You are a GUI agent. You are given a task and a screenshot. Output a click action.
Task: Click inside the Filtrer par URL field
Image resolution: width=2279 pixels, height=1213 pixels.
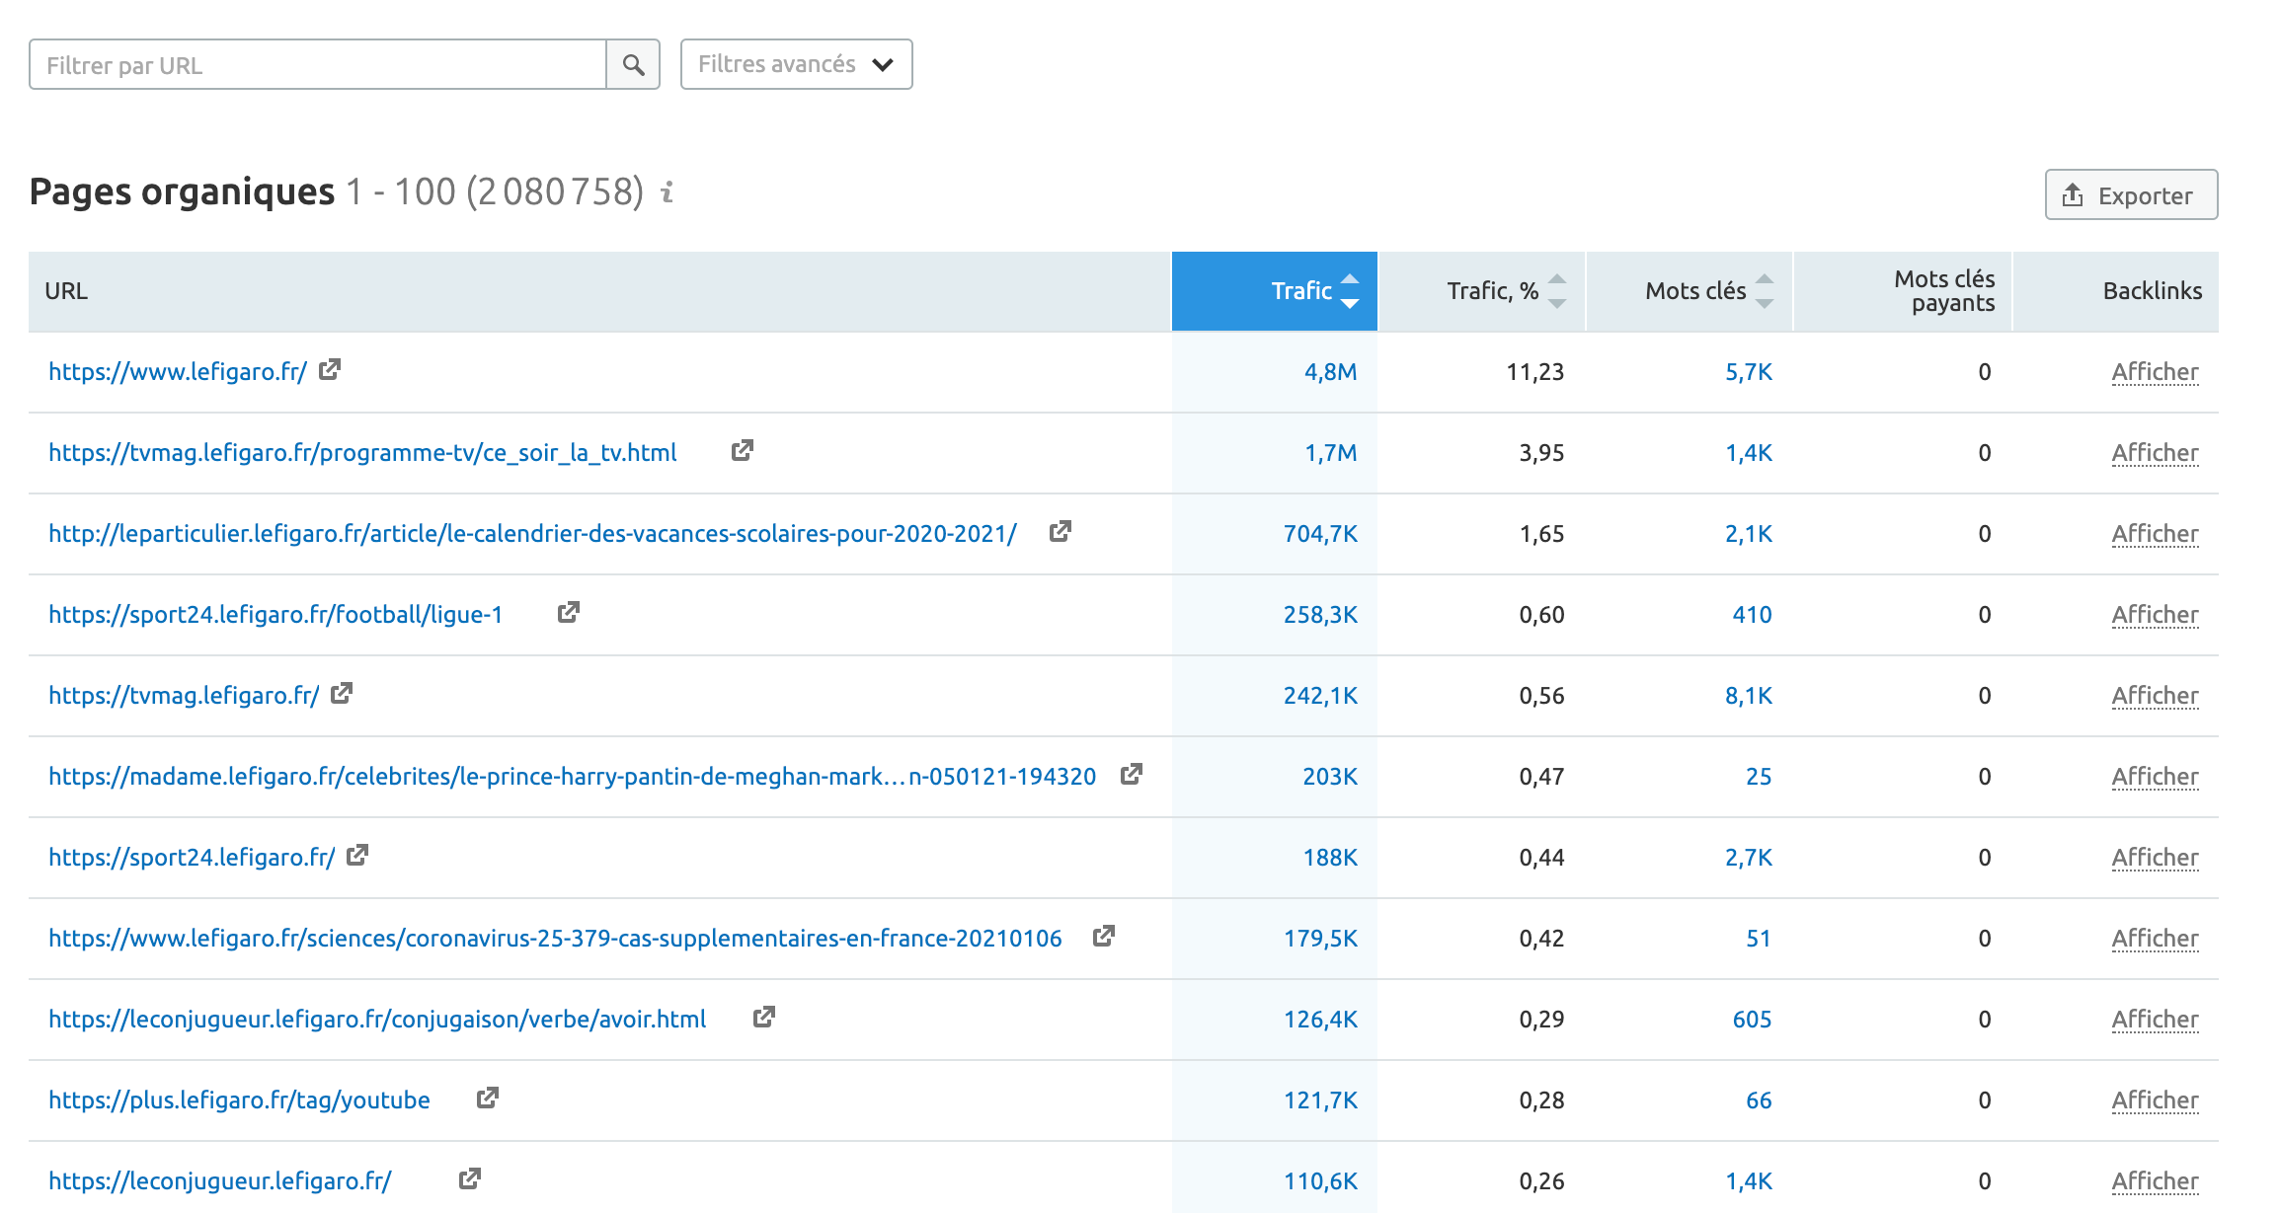pyautogui.click(x=316, y=63)
